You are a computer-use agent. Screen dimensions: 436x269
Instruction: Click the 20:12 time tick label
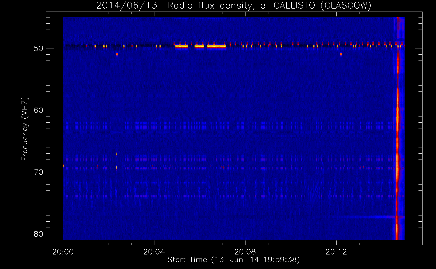tap(336, 252)
